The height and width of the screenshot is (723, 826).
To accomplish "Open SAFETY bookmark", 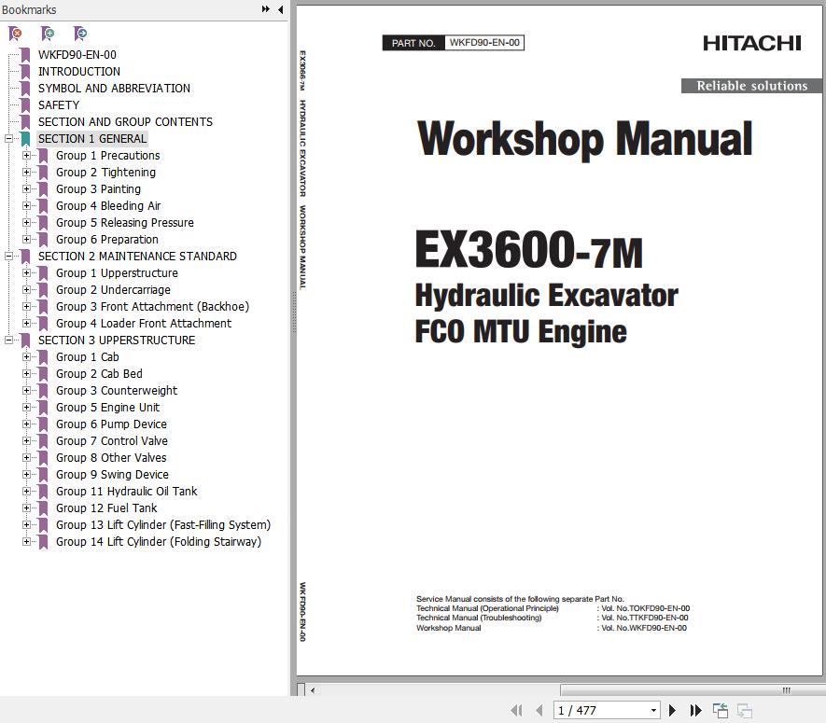I will click(x=59, y=105).
